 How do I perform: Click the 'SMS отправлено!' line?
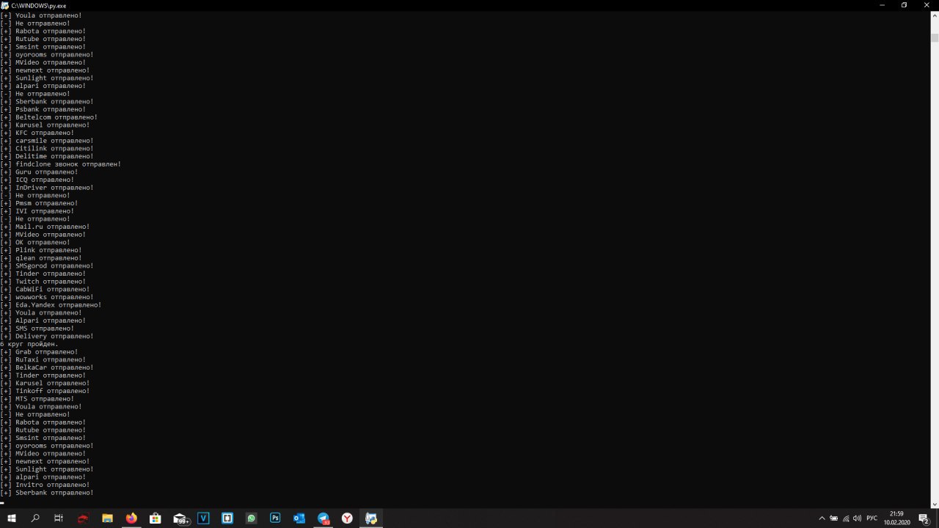point(37,329)
